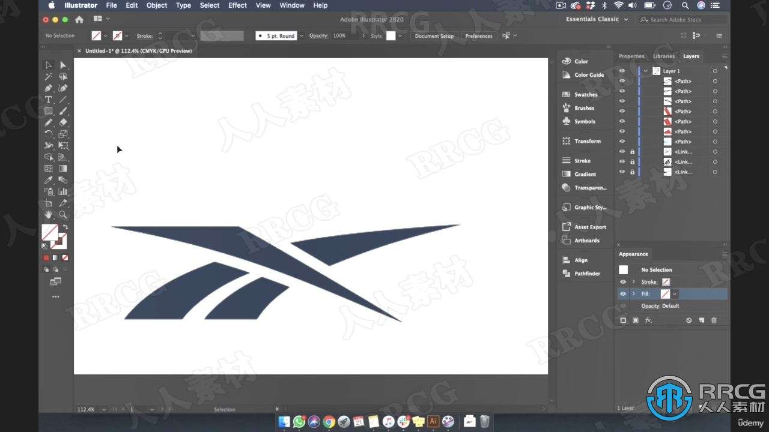
Task: Select the Magic Wand tool
Action: pyautogui.click(x=49, y=77)
